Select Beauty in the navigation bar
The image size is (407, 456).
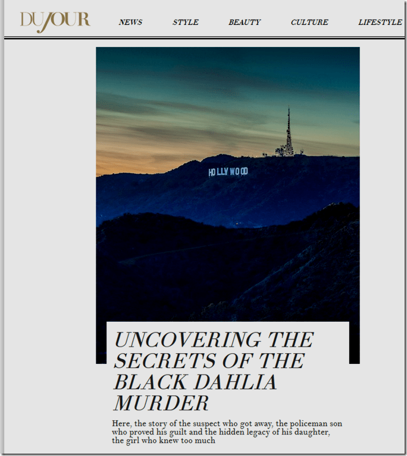pyautogui.click(x=245, y=23)
